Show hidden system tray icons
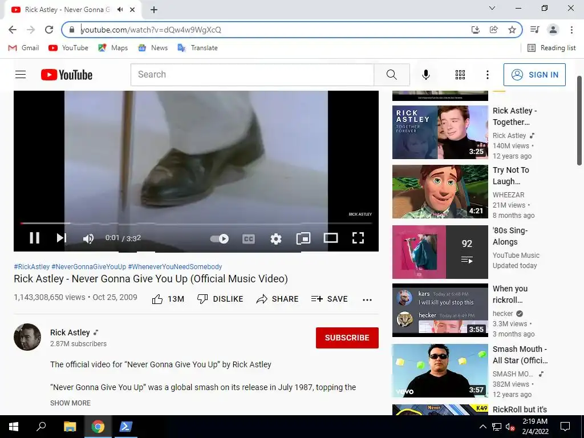Viewport: 584px width, 438px height. pos(482,427)
